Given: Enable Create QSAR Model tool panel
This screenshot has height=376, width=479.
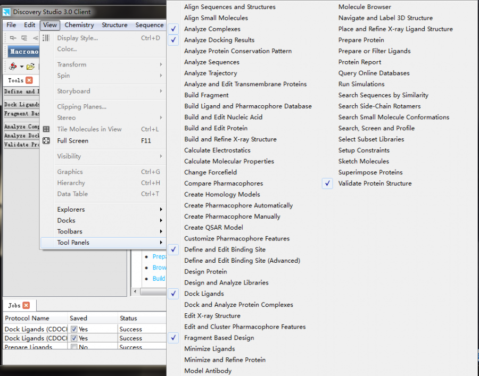Looking at the screenshot, I should [x=213, y=228].
